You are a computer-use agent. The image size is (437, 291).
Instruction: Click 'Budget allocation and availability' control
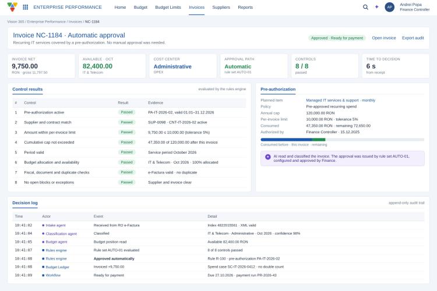[x=51, y=162]
